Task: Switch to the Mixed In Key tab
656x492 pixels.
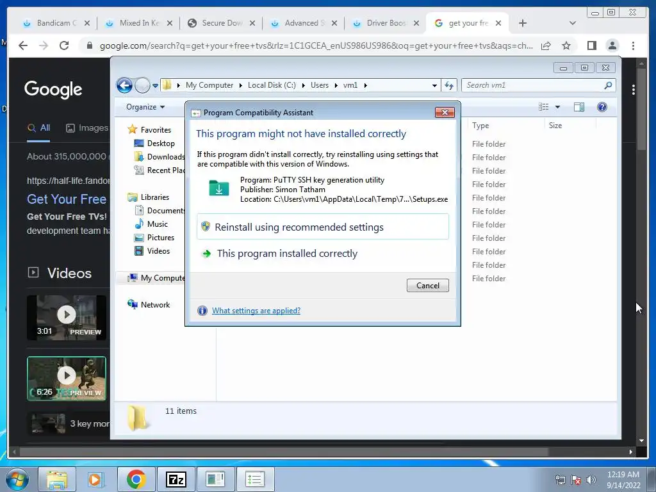Action: 139,23
